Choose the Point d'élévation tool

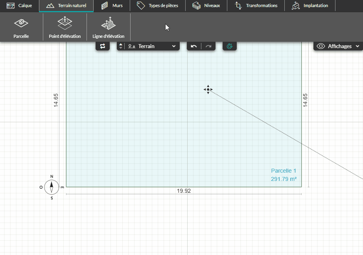(x=65, y=27)
